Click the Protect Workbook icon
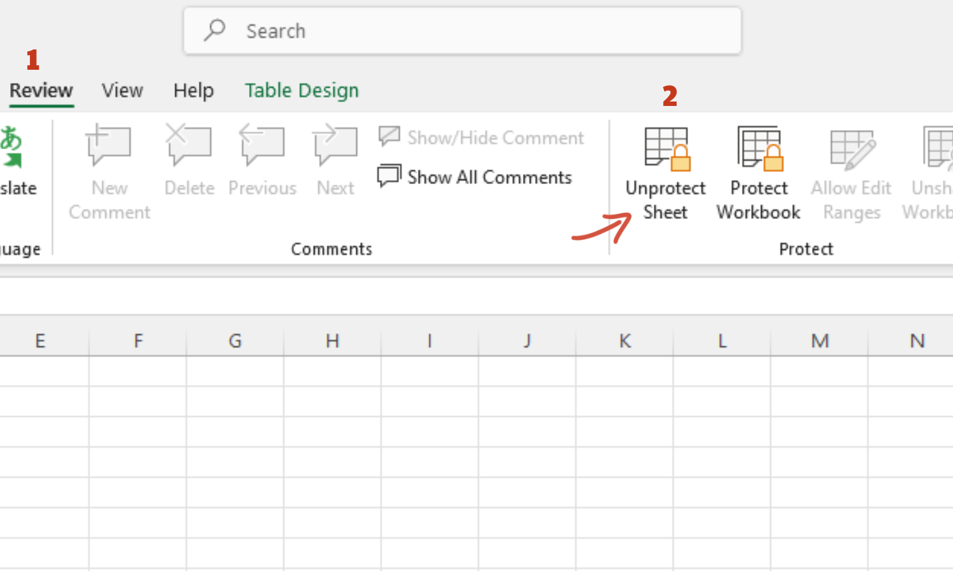 (x=759, y=150)
